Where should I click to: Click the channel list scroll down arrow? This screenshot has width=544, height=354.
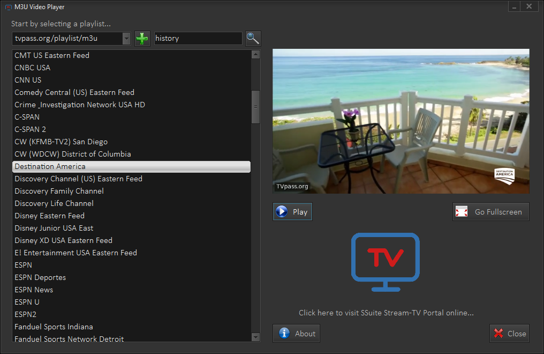[255, 337]
